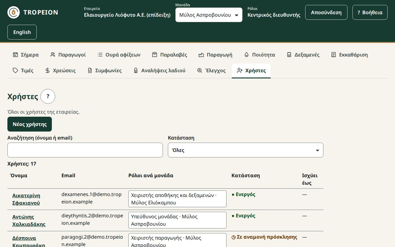
Task: Click the tag icon beside Τιμές
Action: pyautogui.click(x=15, y=70)
